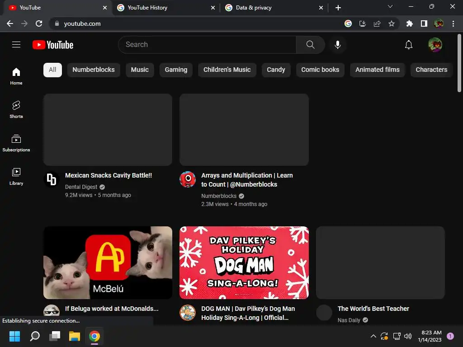
Task: Open the YouTube hamburger guide menu
Action: click(x=16, y=45)
